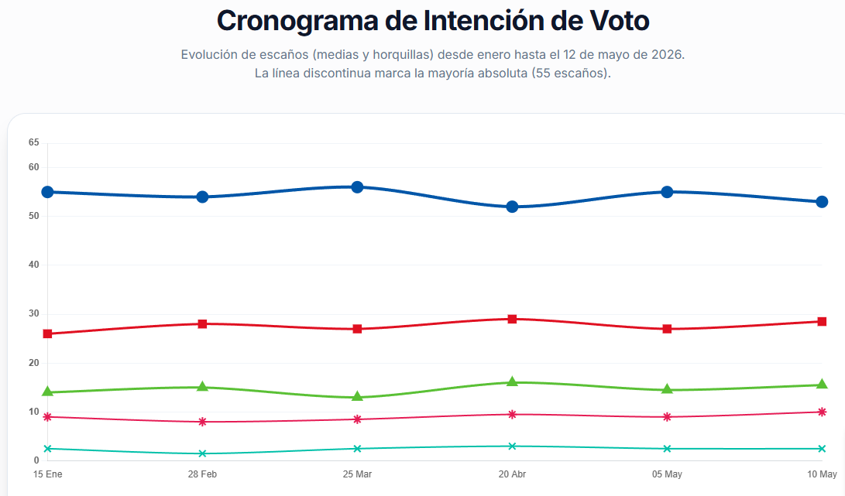845x496 pixels.
Task: Click blue circle marker at 15 Ene
Action: [47, 192]
